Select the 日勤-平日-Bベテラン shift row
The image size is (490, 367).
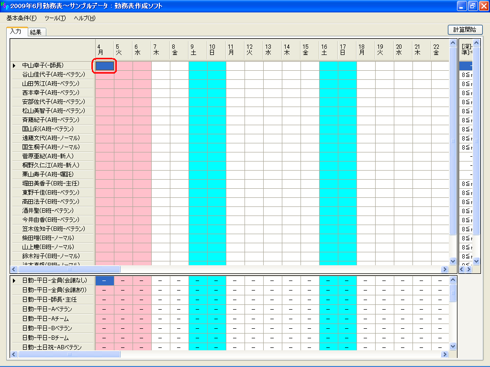pos(53,328)
